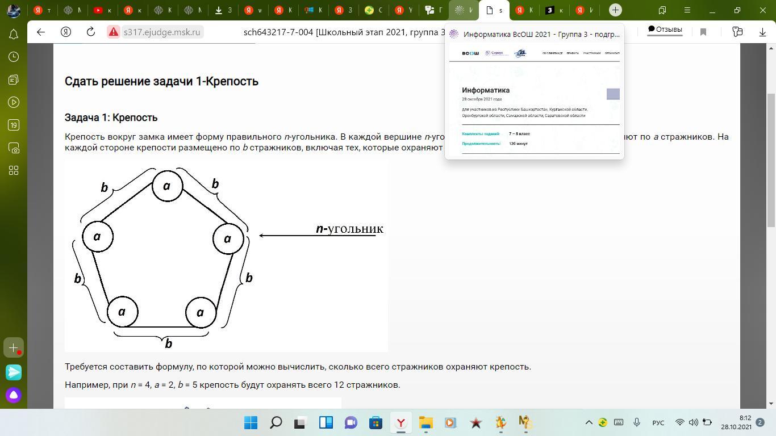Screen dimensions: 776x436
Task: Reload the current page
Action: pos(90,32)
